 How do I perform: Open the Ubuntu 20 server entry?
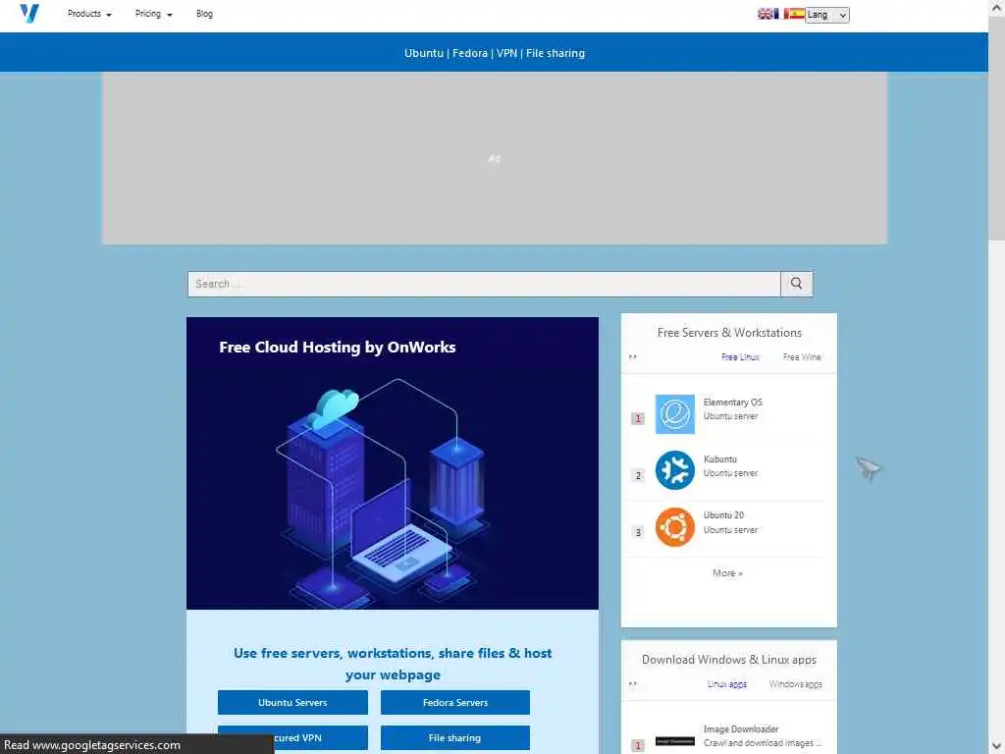[723, 514]
